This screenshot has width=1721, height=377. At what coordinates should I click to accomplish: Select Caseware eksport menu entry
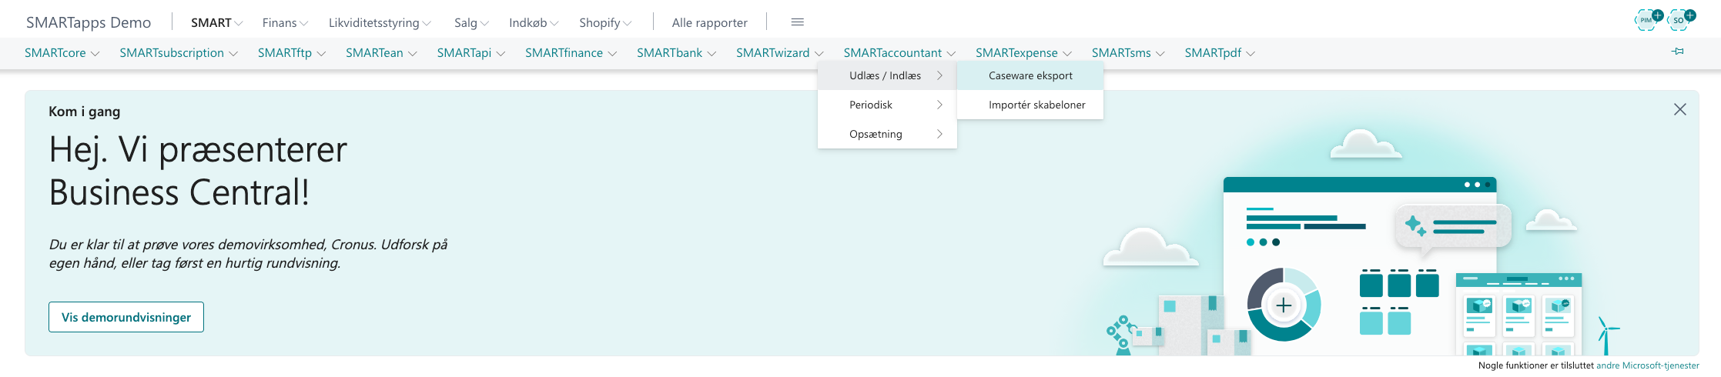(x=1030, y=75)
